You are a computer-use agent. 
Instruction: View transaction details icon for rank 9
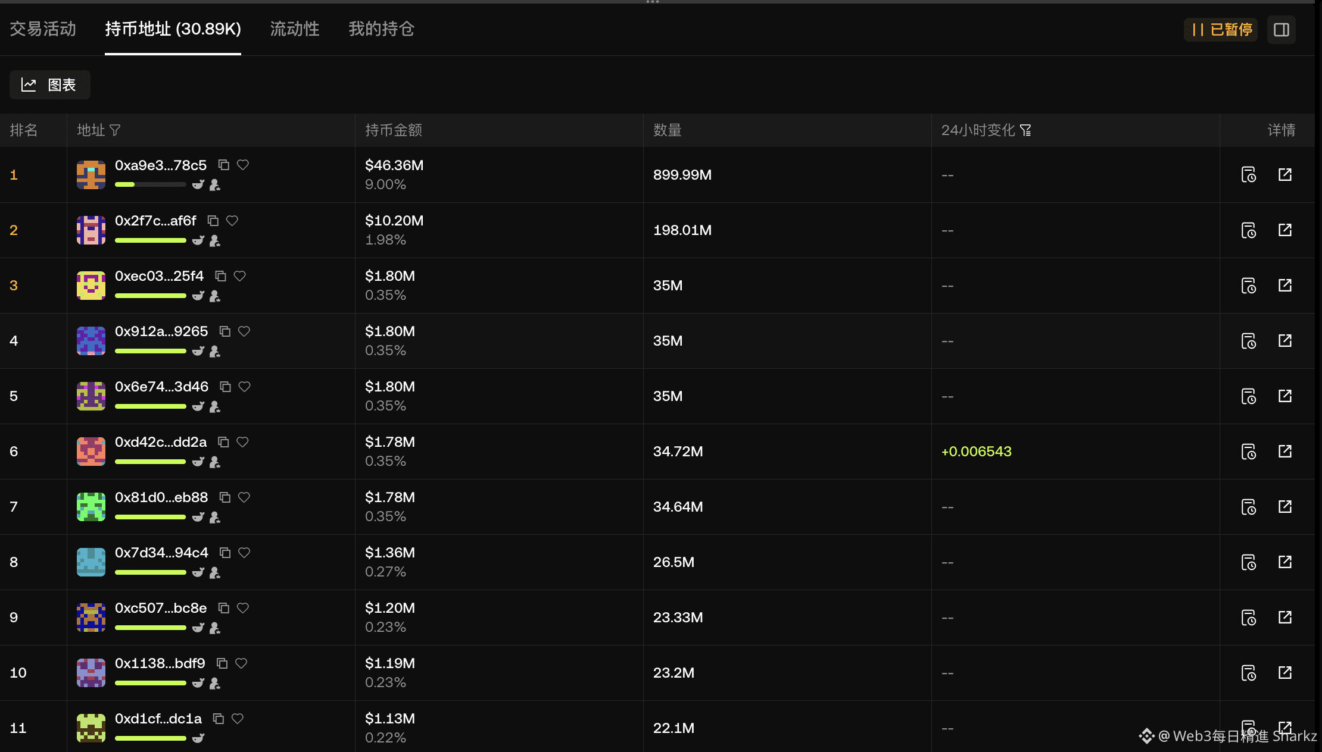(x=1248, y=618)
